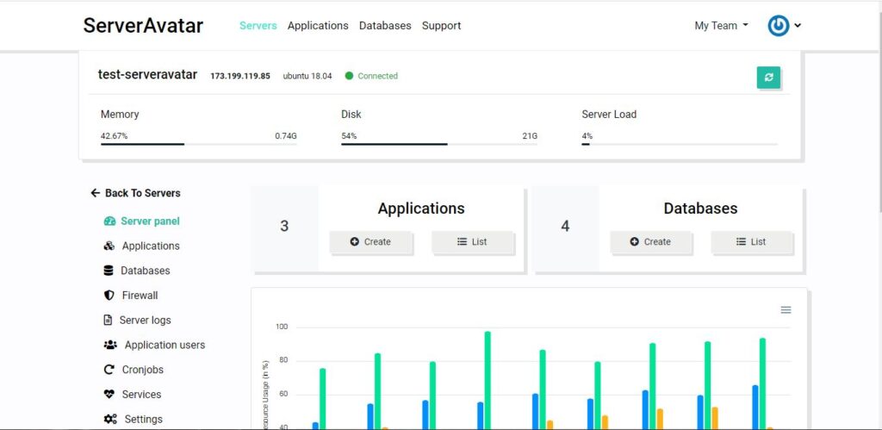Click the 0.74G memory size value

286,135
